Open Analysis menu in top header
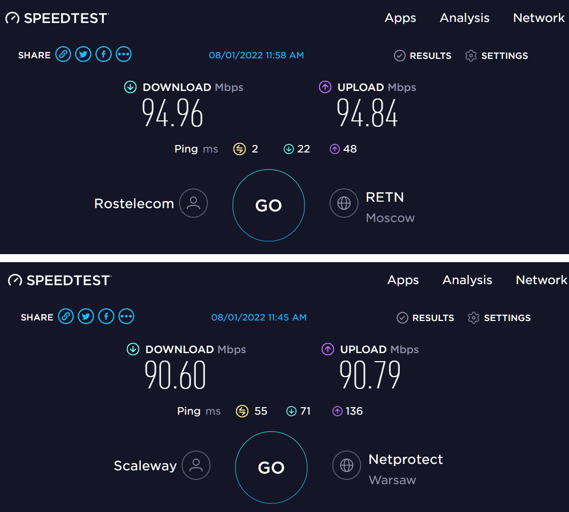The height and width of the screenshot is (512, 569). point(465,18)
